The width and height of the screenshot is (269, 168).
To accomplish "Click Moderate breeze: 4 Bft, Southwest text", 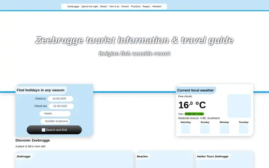I will 199,118.
